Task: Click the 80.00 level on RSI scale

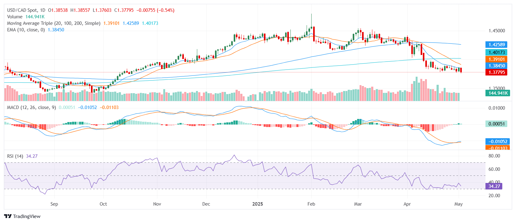Action: click(494, 156)
